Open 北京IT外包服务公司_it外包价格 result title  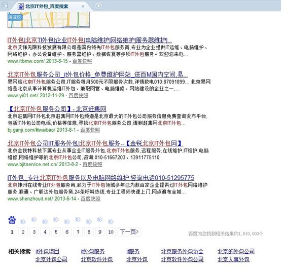98,74
